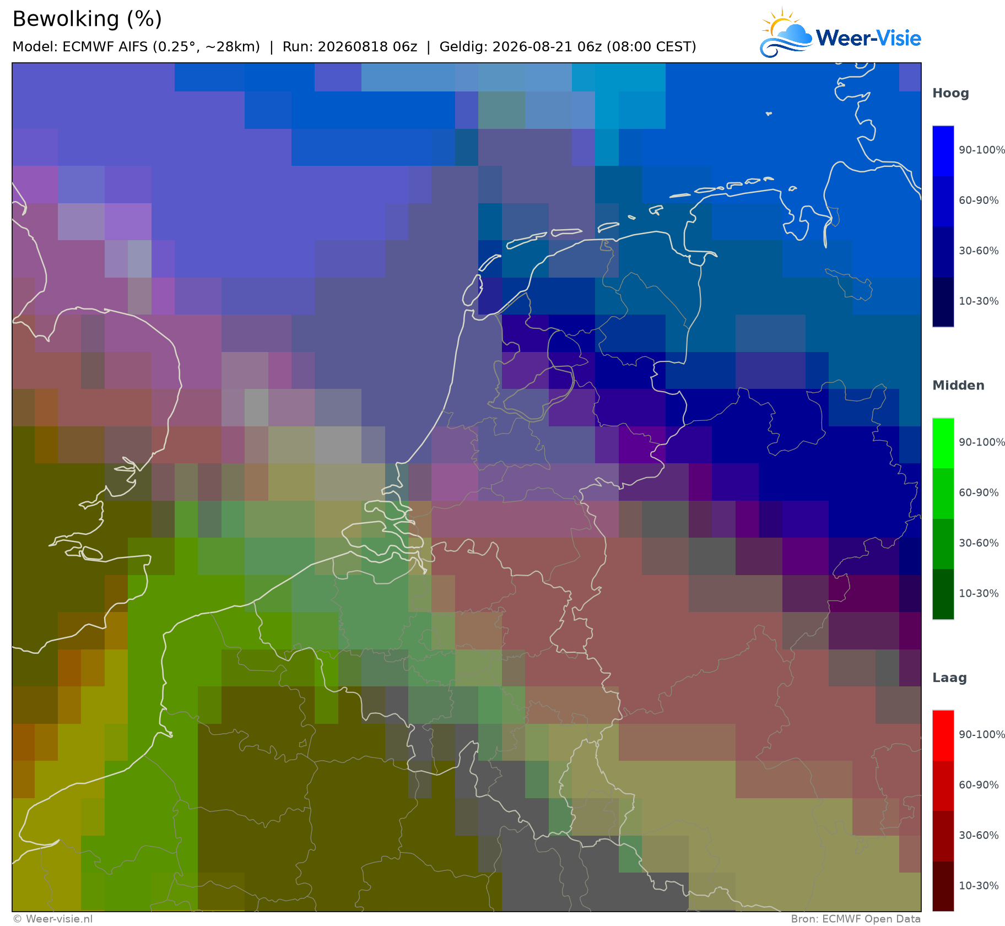The image size is (1005, 926).
Task: Select the Hoog 90-100% blue swatch
Action: pos(943,151)
